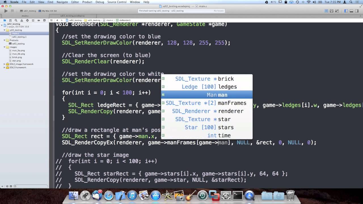363x204 pixels.
Task: Collapse the images folder
Action: pyautogui.click(x=5, y=47)
